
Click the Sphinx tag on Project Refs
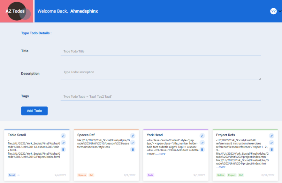click(x=221, y=175)
